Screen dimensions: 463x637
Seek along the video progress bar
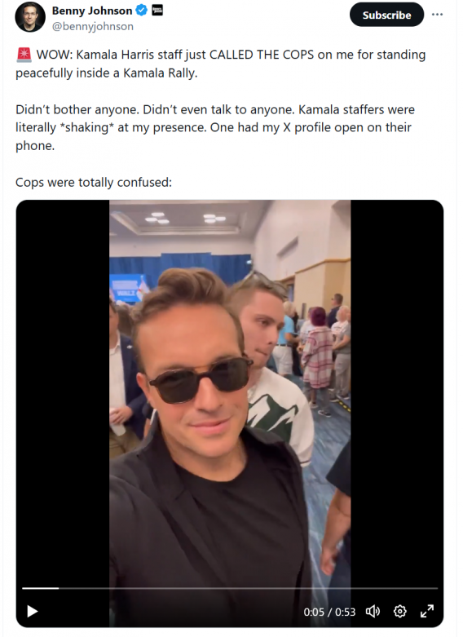[230, 588]
